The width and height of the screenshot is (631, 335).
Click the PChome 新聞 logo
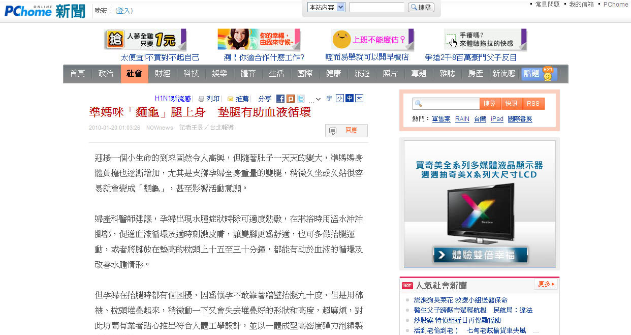(x=45, y=11)
